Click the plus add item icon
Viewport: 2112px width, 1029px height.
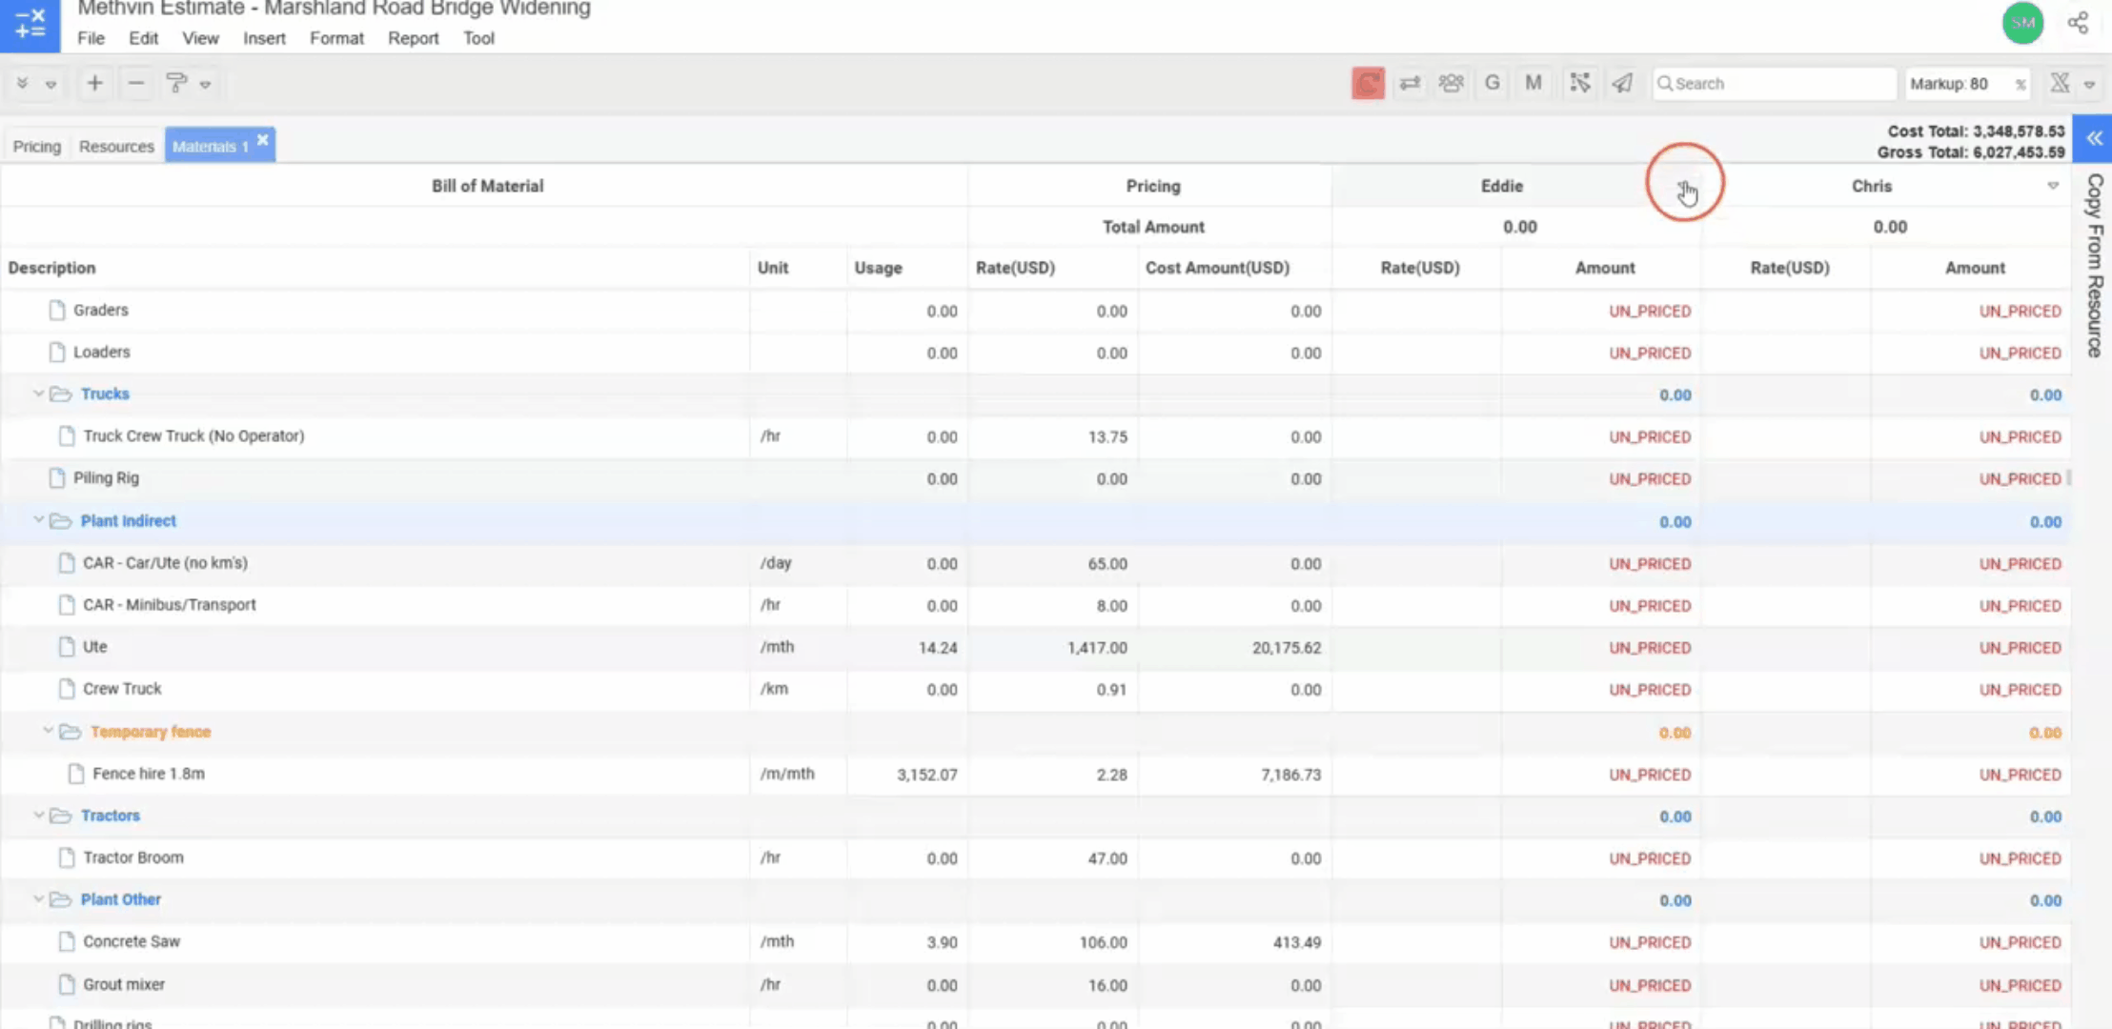tap(94, 84)
